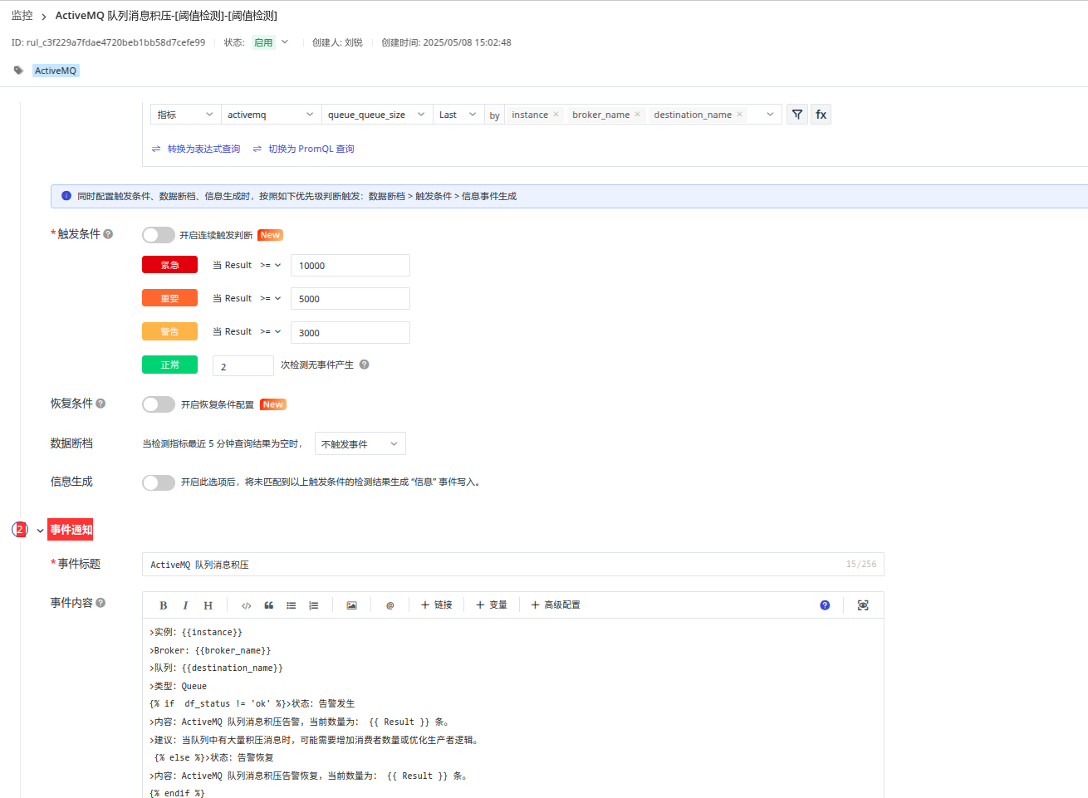Change operator for 紧急 Result condition
This screenshot has width=1088, height=798.
click(x=271, y=265)
